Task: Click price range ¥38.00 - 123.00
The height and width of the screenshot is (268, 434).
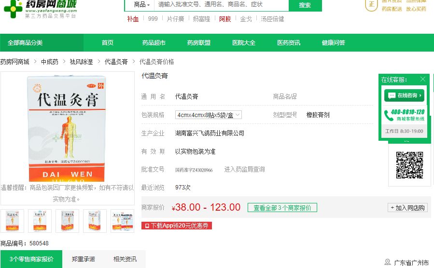Action: 206,207
